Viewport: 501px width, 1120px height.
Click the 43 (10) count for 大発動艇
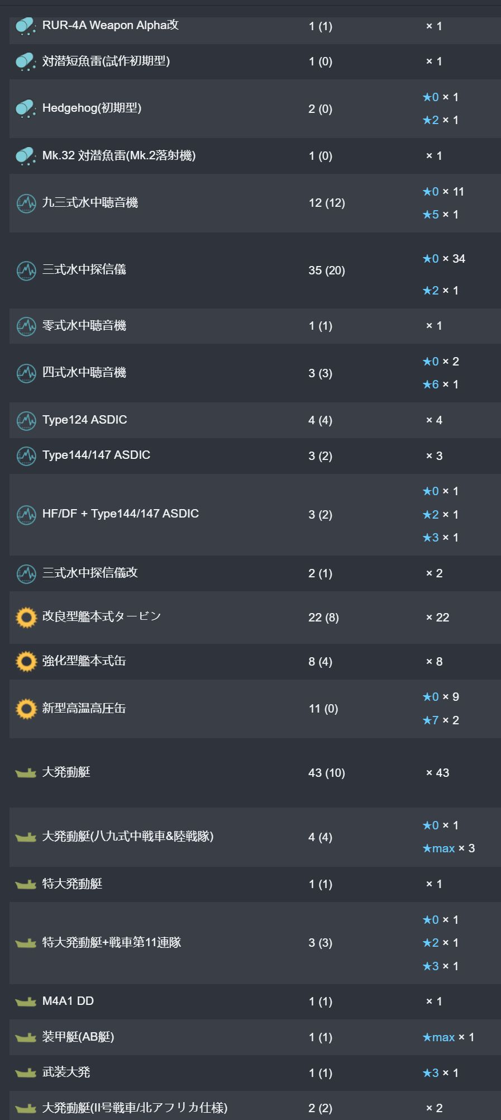(327, 773)
